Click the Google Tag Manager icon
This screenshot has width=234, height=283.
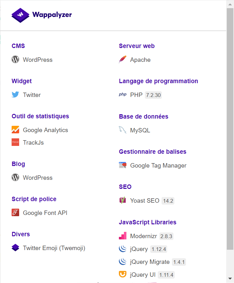(x=123, y=165)
